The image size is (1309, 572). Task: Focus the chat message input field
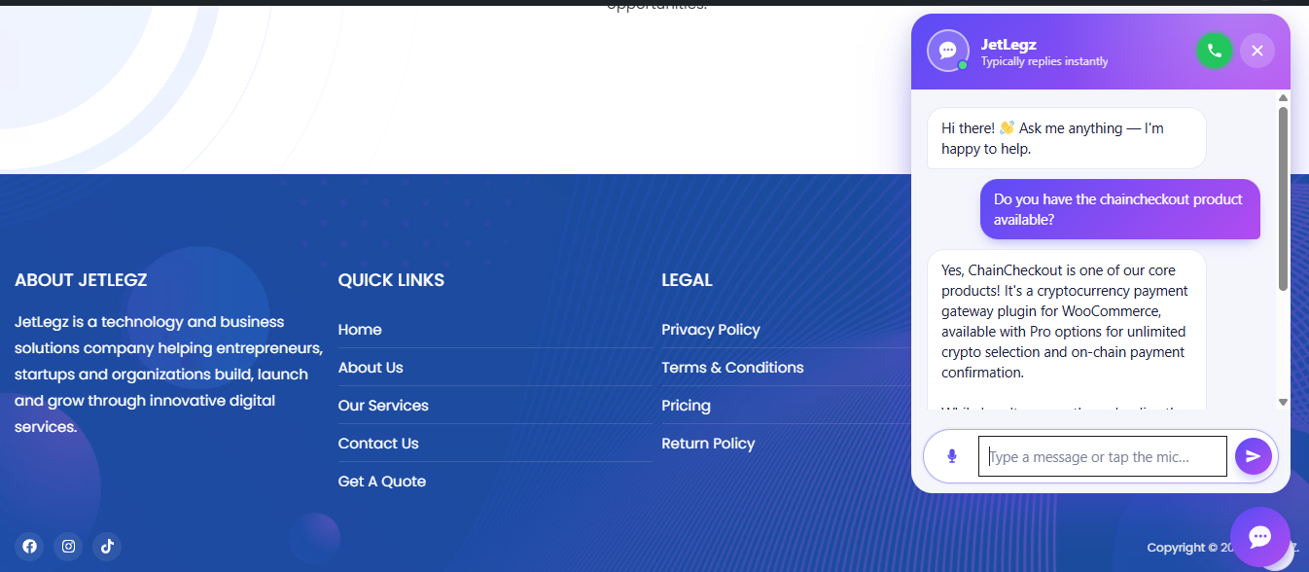(1103, 456)
